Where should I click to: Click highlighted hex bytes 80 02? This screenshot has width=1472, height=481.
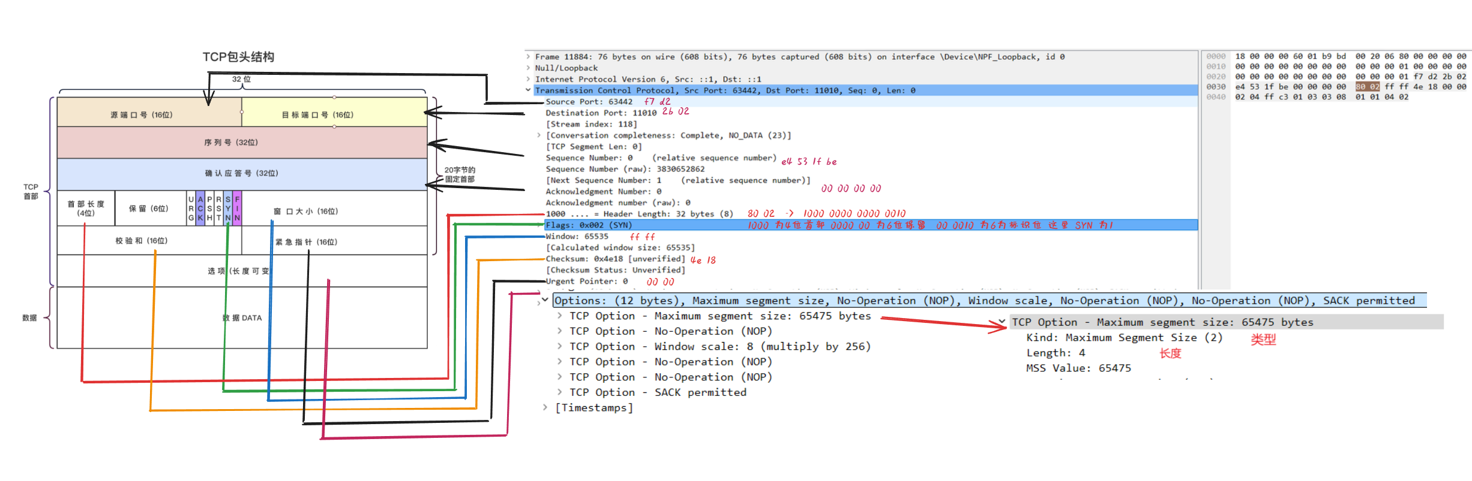1367,87
